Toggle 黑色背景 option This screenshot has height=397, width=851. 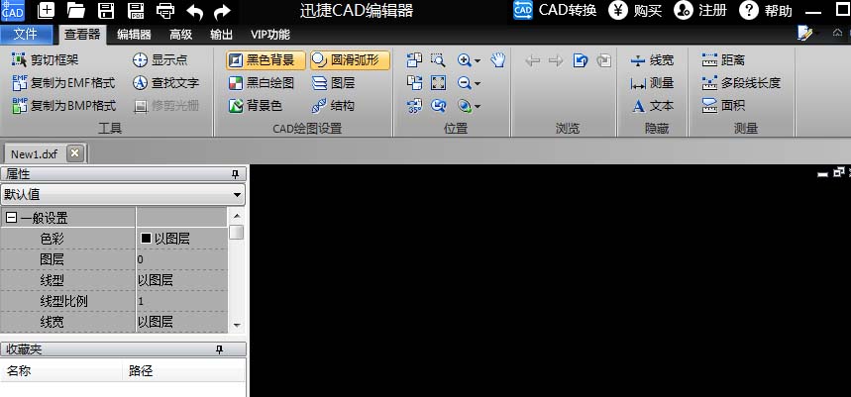point(266,60)
